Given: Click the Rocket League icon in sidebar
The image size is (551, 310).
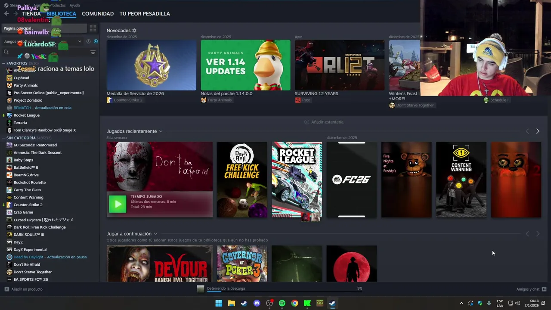Looking at the screenshot, I should click(x=9, y=115).
